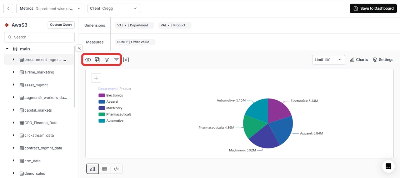Click the funnel filter icon
Viewport: 400px width, 178px height.
point(107,60)
